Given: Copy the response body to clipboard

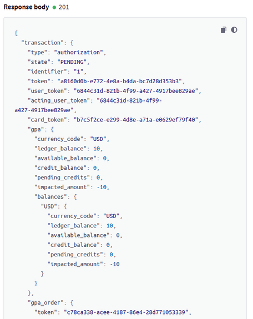Looking at the screenshot, I should (224, 30).
